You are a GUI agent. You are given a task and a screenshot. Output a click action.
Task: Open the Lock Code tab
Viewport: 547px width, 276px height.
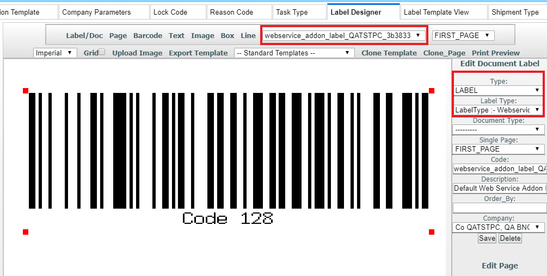(178, 12)
